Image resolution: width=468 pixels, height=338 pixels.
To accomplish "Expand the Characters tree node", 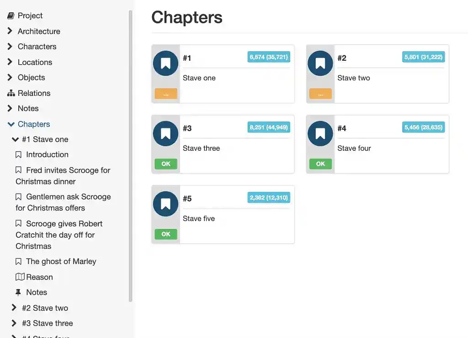I will click(10, 47).
